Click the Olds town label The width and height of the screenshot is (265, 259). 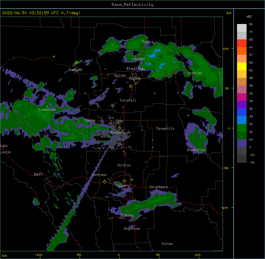119,121
